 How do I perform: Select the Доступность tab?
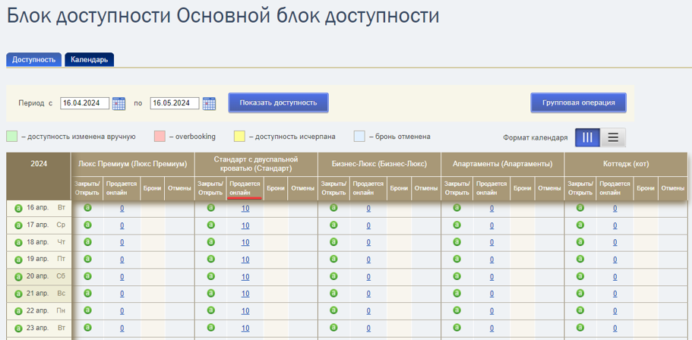tap(34, 59)
